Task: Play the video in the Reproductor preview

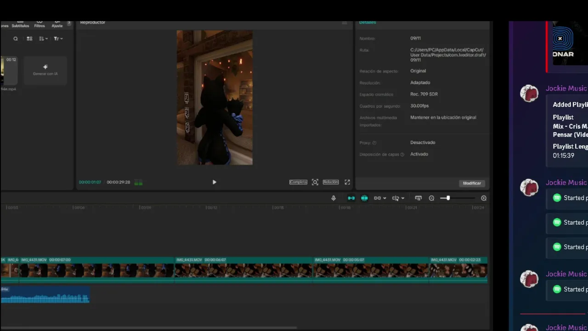Action: click(214, 182)
